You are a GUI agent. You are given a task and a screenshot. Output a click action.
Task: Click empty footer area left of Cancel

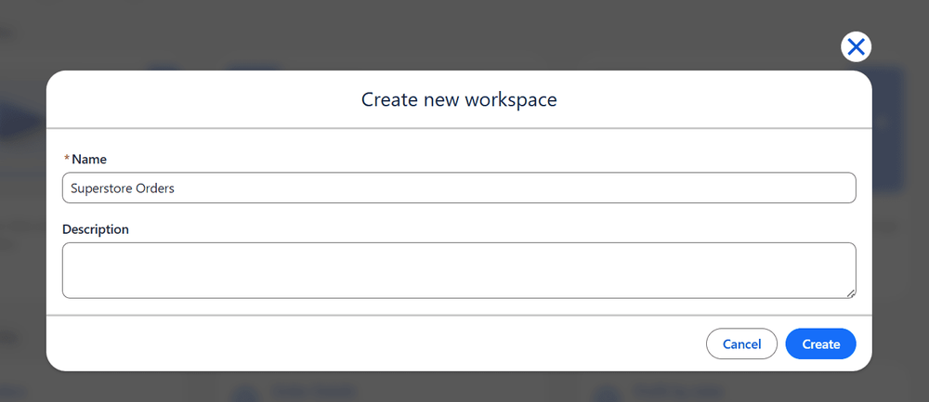click(x=372, y=344)
